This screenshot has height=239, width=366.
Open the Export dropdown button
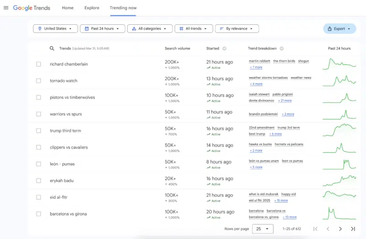tap(339, 28)
